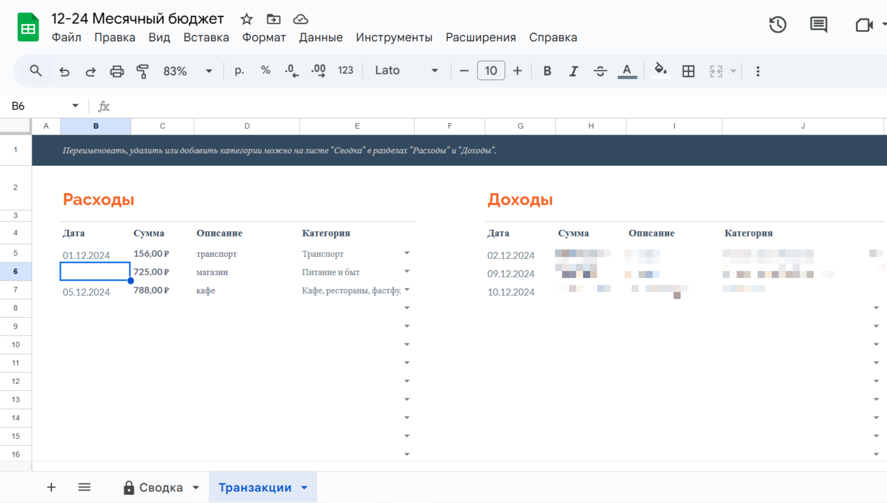887x503 pixels.
Task: Start a video call with camera icon
Action: [x=864, y=25]
